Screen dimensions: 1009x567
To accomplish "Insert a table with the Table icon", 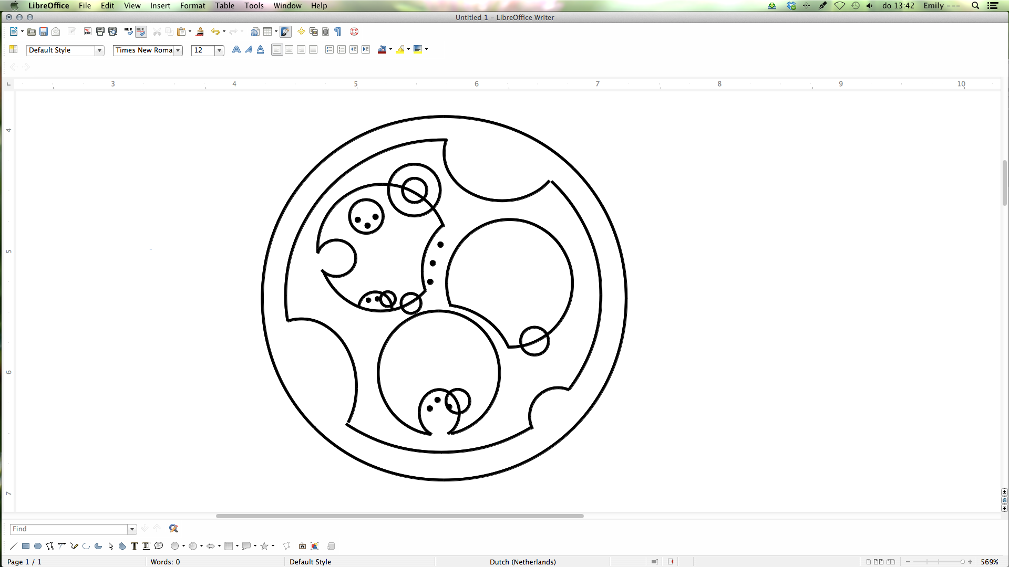I will 267,32.
